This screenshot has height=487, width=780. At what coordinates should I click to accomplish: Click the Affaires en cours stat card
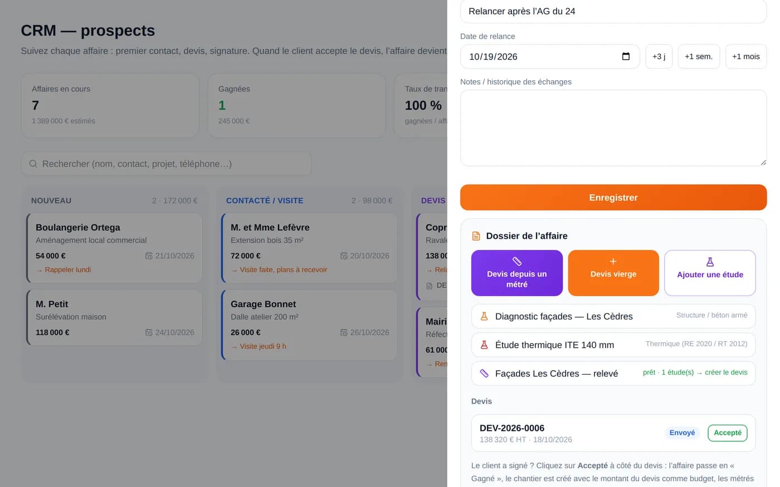click(x=110, y=105)
